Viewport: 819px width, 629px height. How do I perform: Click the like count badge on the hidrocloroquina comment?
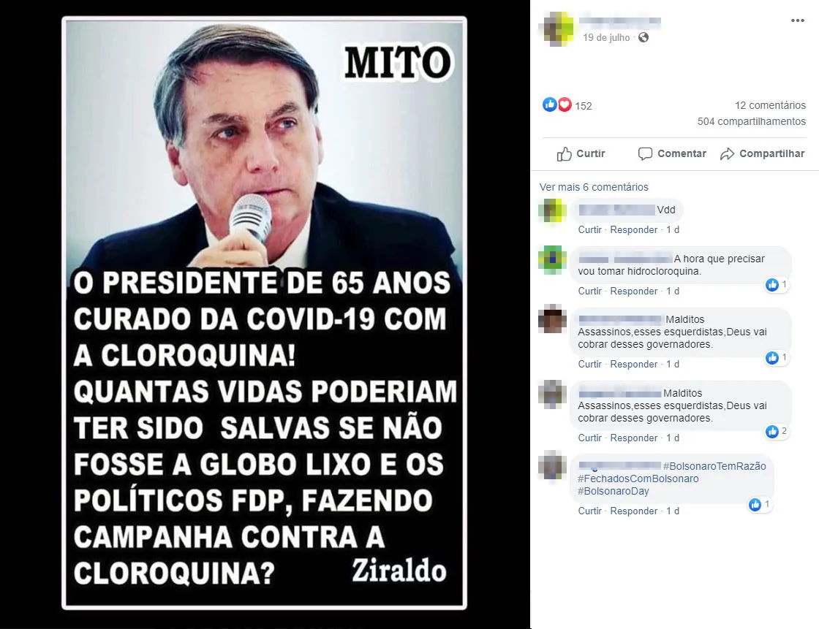(777, 284)
